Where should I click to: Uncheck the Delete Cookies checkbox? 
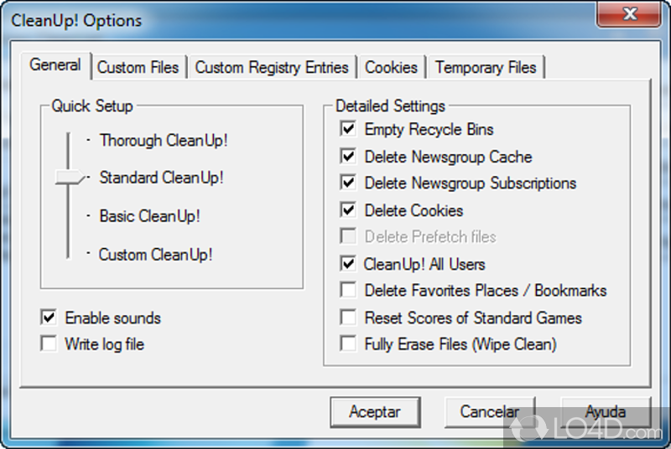click(348, 210)
